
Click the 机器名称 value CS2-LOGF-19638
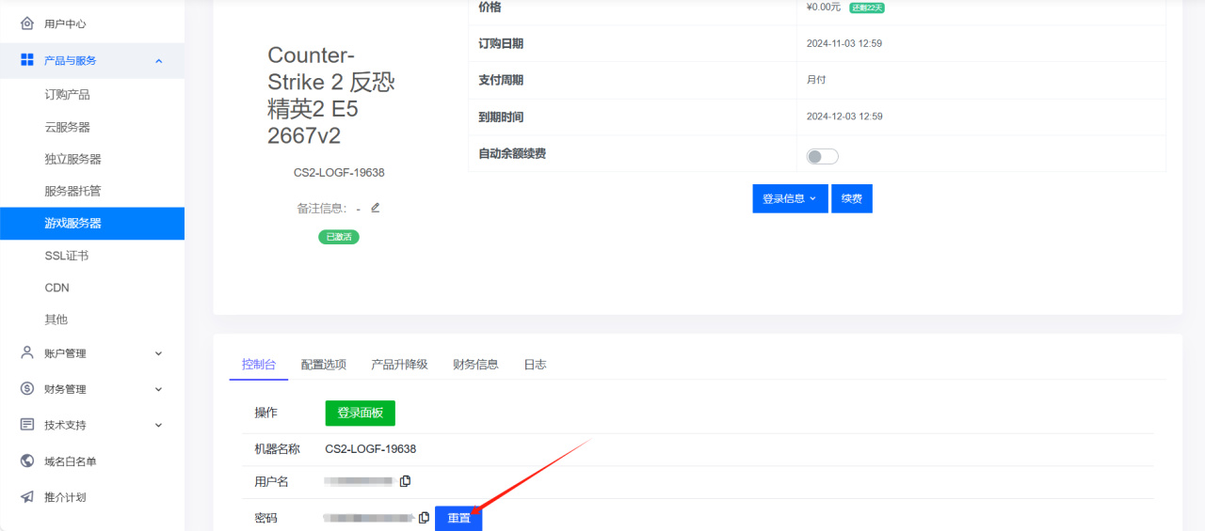point(371,449)
